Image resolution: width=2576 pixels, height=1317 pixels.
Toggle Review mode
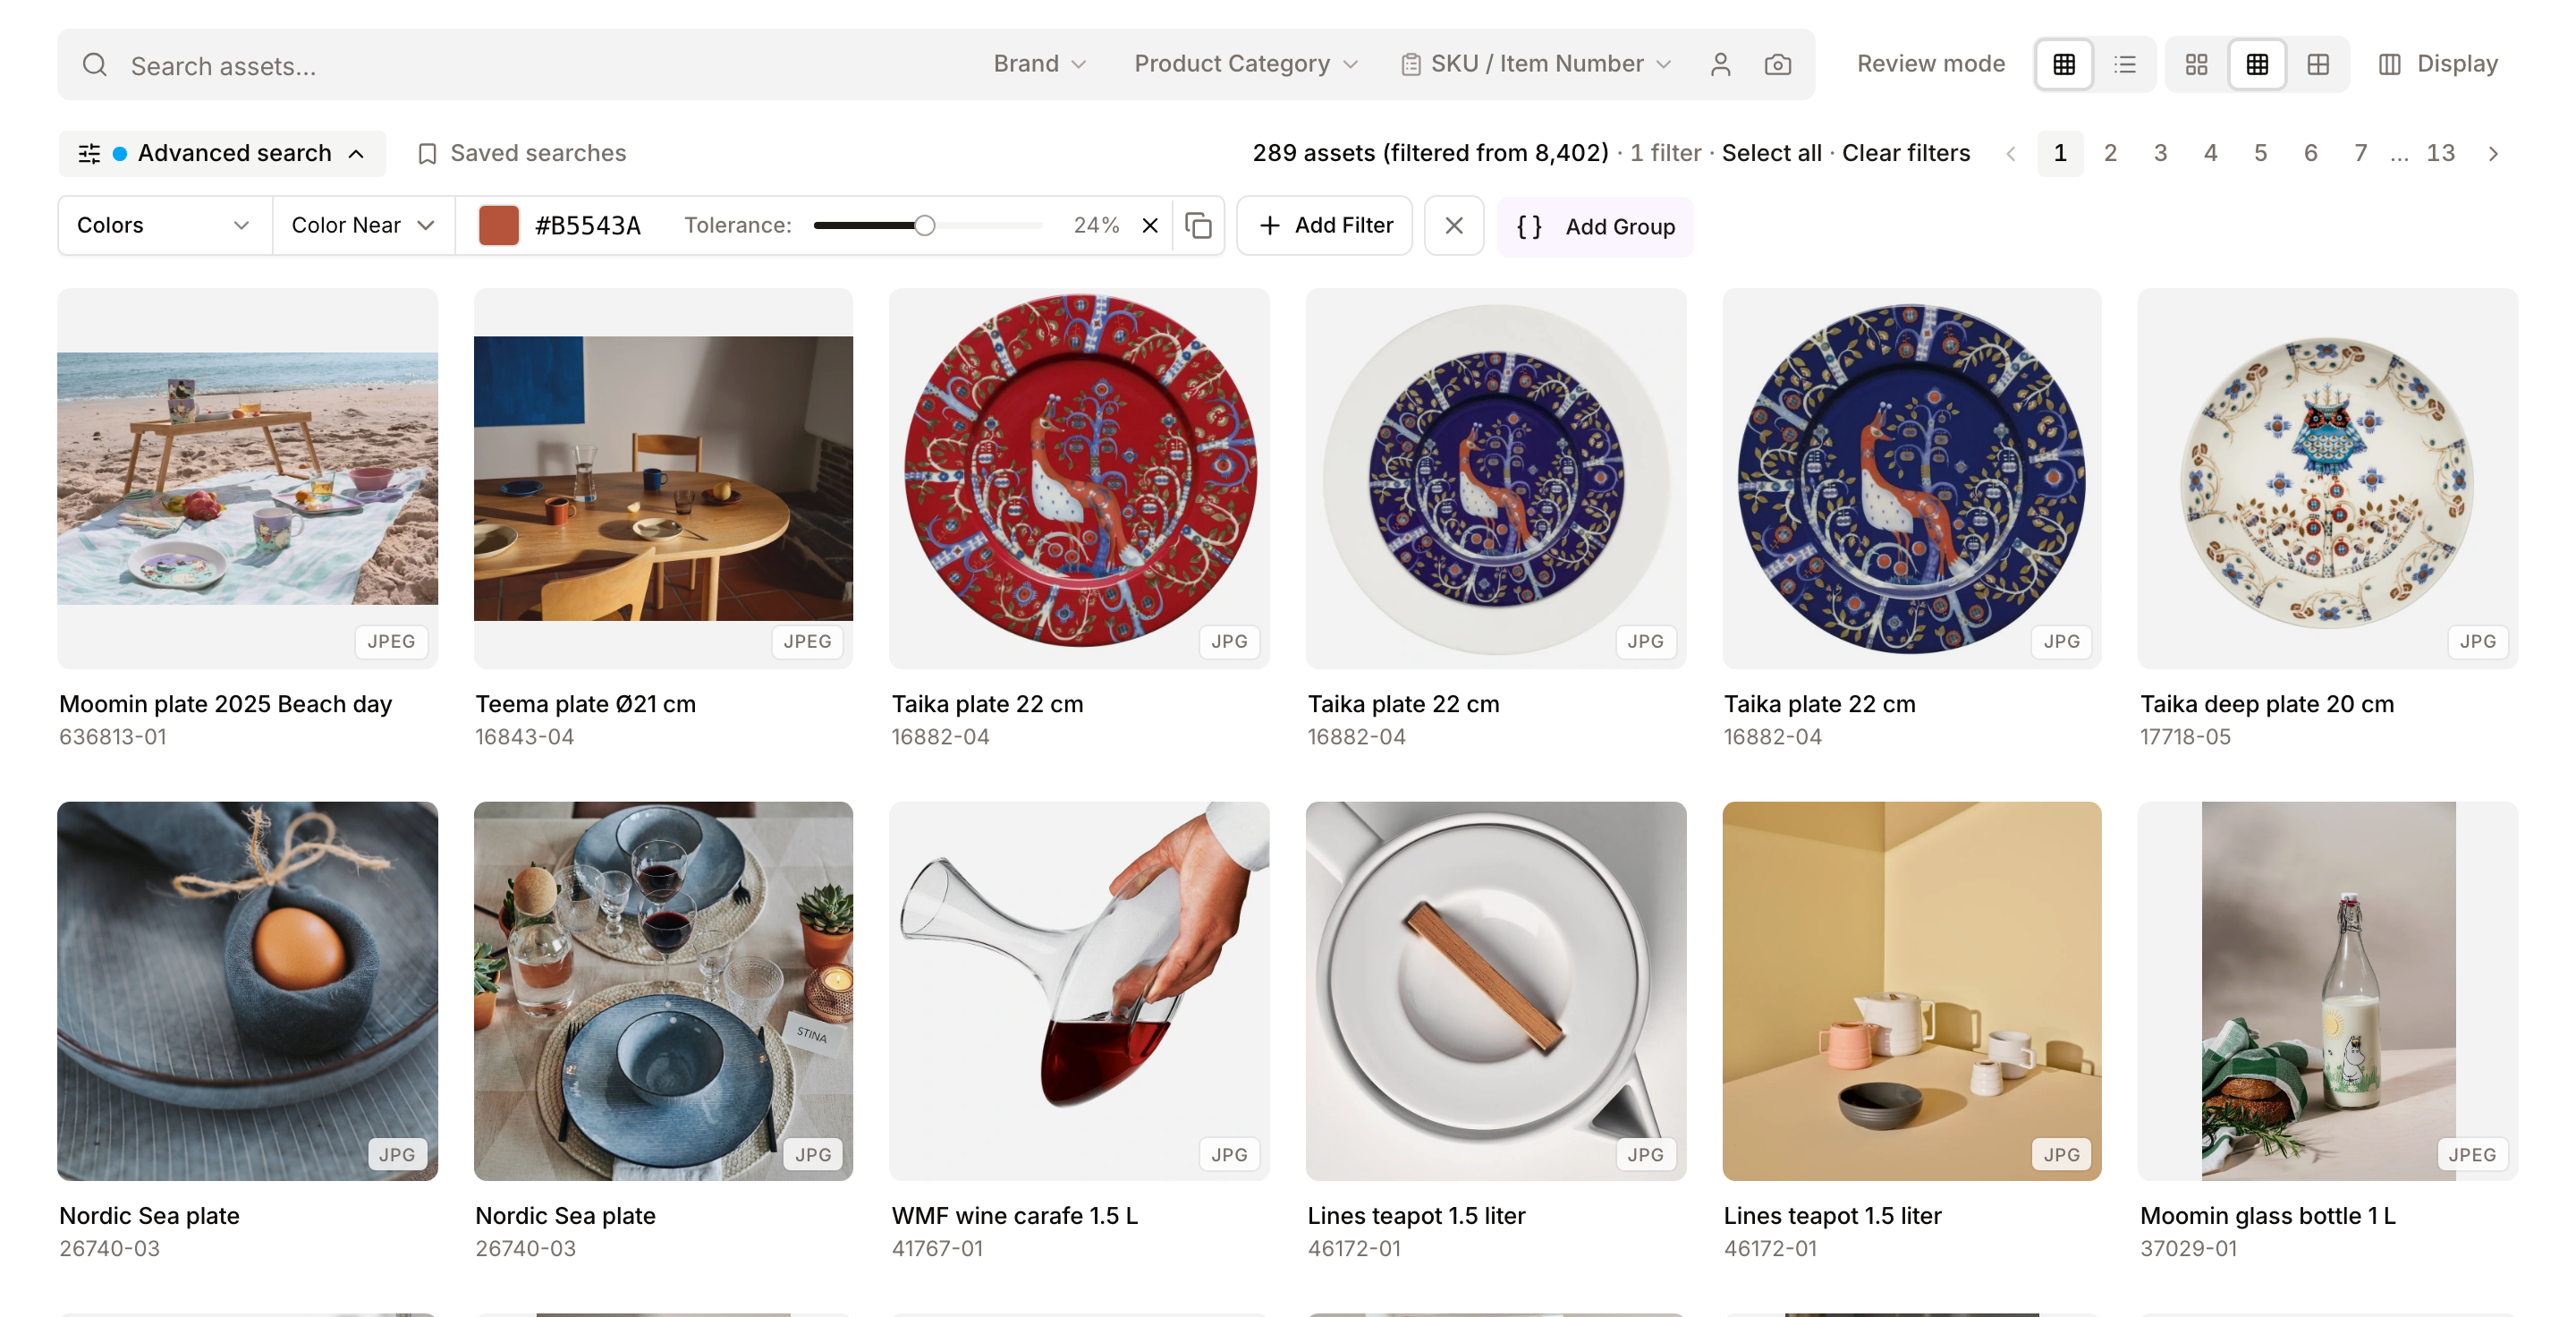(x=1930, y=64)
